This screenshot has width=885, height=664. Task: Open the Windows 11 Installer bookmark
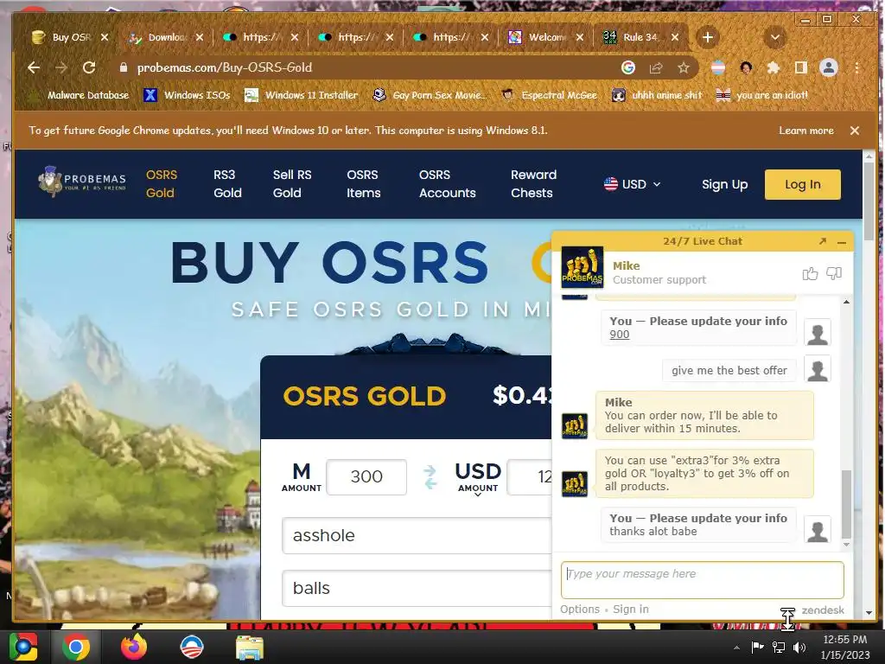point(302,95)
